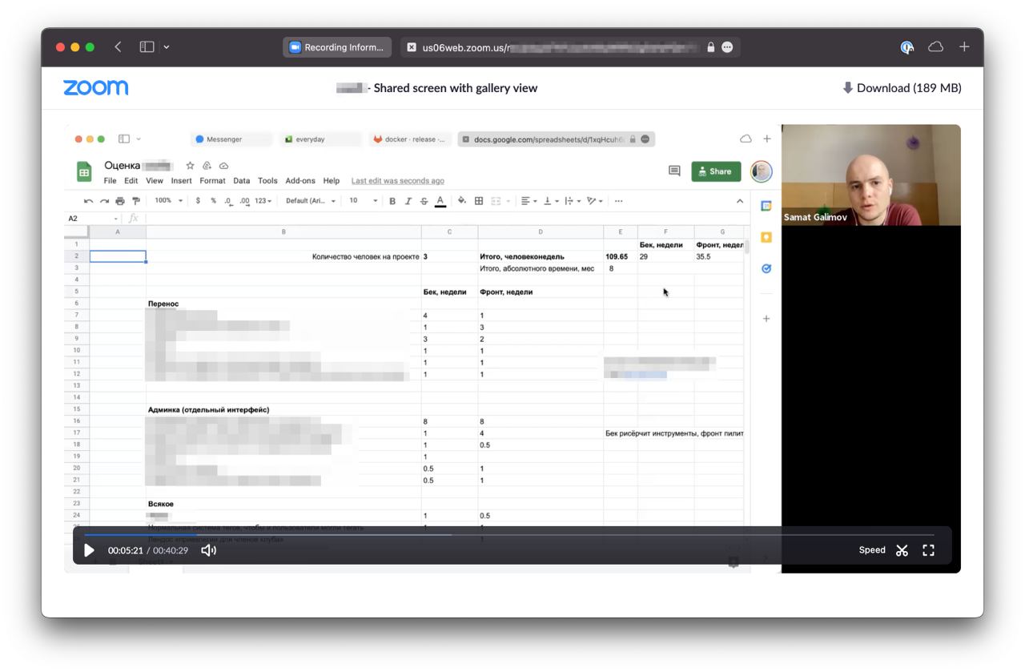Open the 123 more formats dropdown
Image resolution: width=1025 pixels, height=672 pixels.
click(x=263, y=201)
